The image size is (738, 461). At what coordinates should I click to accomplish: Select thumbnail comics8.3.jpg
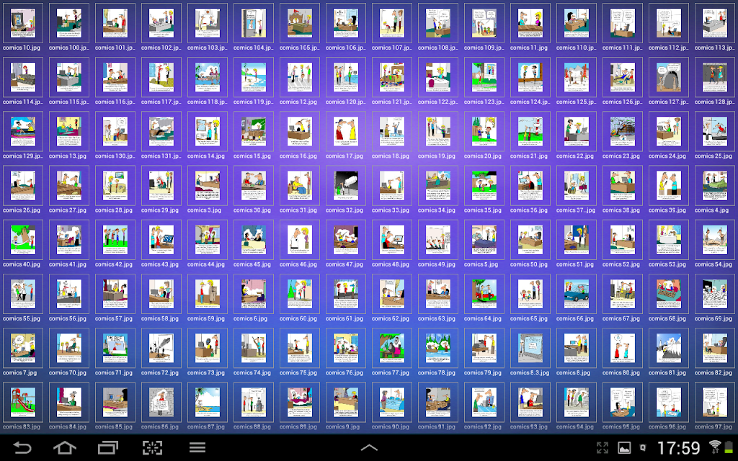[530, 348]
